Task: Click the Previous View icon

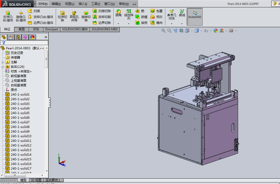Action: click(175, 31)
